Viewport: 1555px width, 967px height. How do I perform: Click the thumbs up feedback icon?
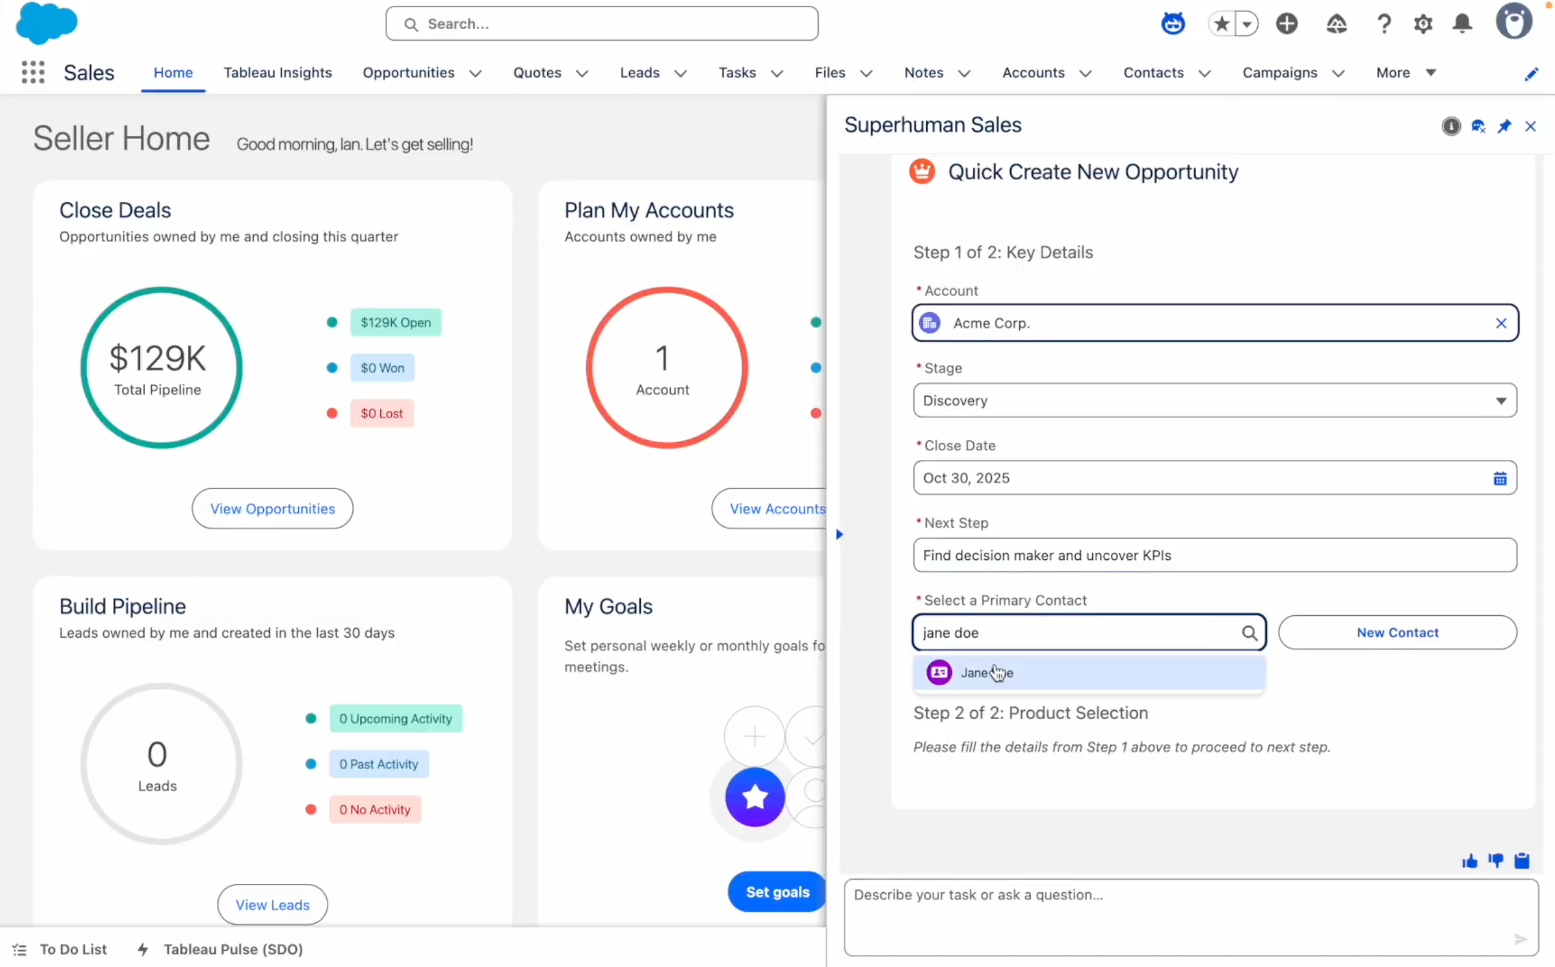coord(1469,861)
